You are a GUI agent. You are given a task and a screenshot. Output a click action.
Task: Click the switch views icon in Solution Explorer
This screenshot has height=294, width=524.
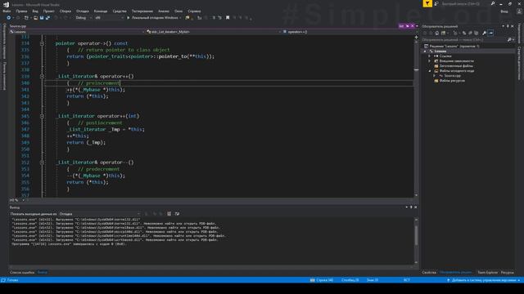pos(444,33)
